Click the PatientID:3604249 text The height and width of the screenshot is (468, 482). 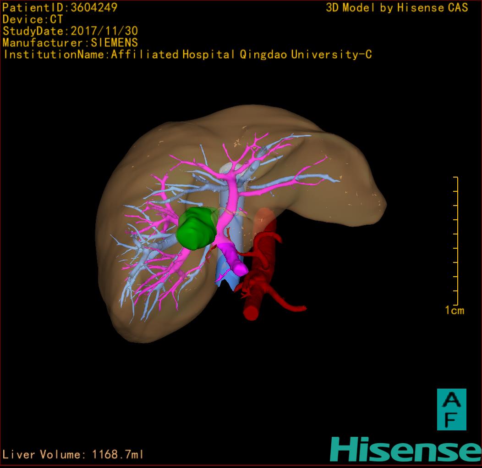(x=60, y=7)
